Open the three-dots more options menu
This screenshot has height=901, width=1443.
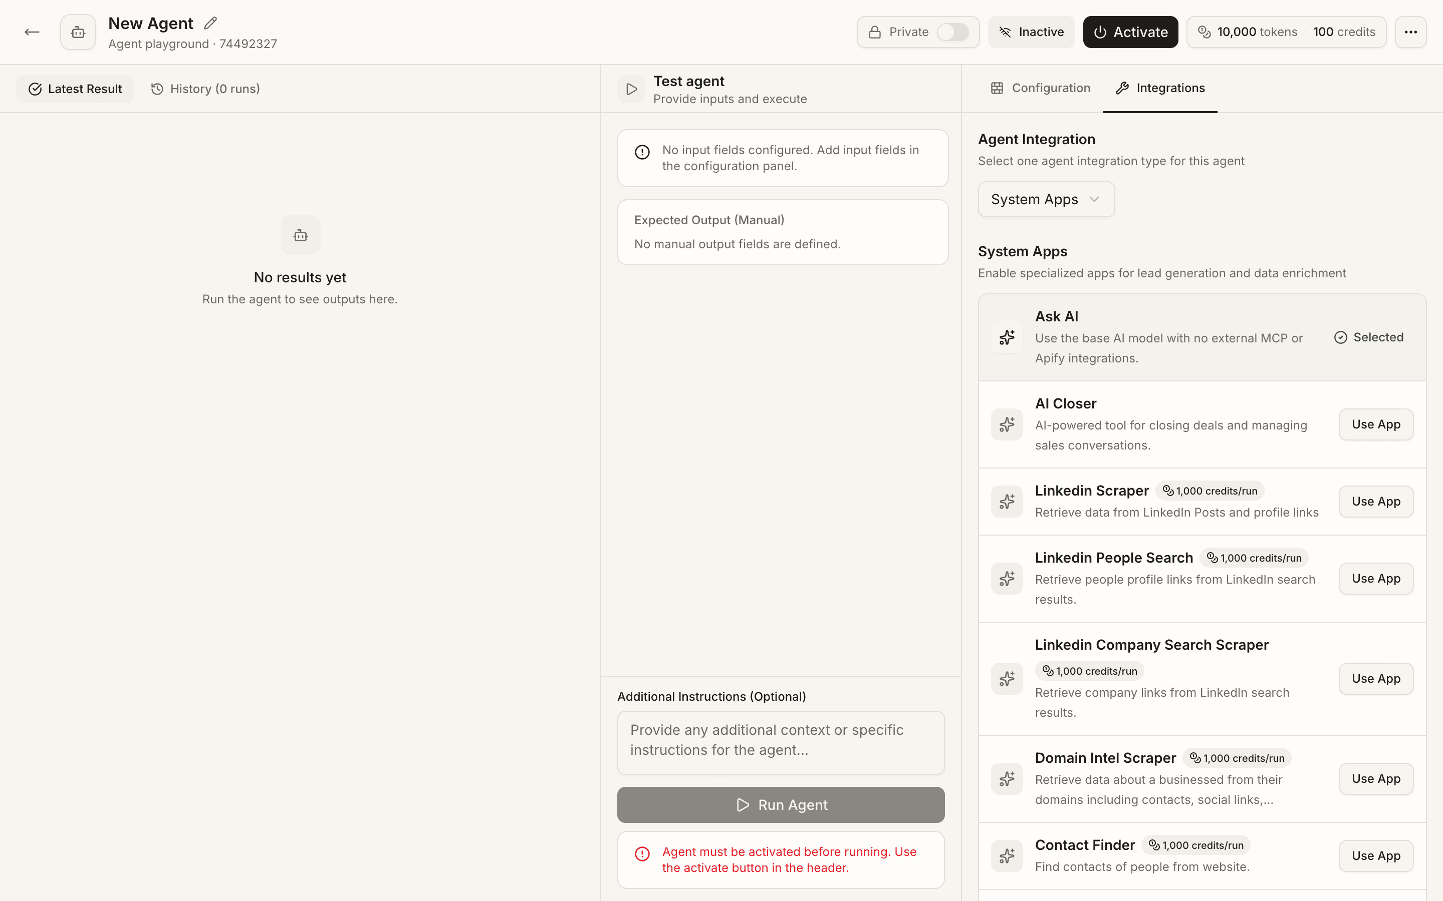tap(1410, 32)
